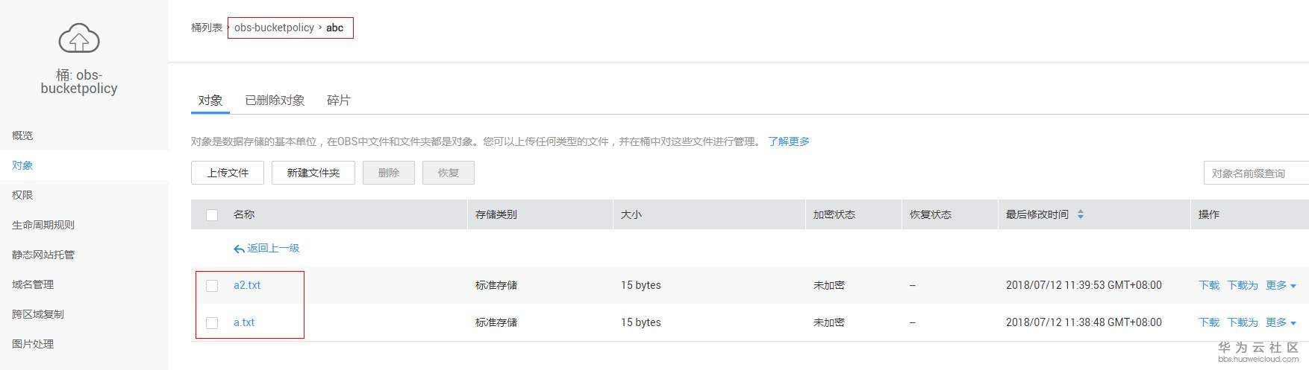Open 生命周期规则 in the sidebar
This screenshot has width=1309, height=370.
pos(43,225)
